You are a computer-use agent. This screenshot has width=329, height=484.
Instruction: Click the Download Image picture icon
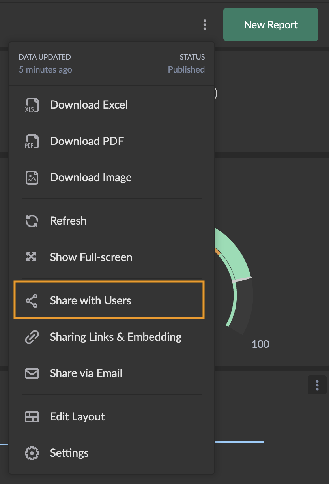pyautogui.click(x=32, y=178)
